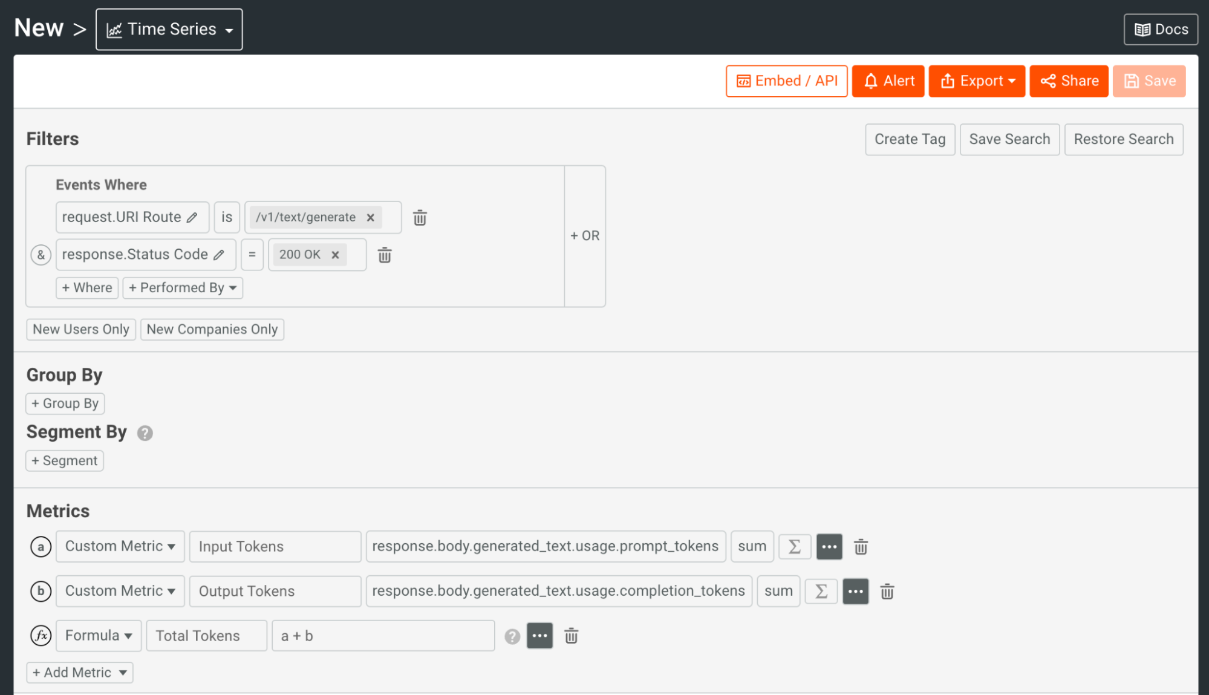Open the Time Series chart type dropdown
1209x695 pixels.
point(169,29)
